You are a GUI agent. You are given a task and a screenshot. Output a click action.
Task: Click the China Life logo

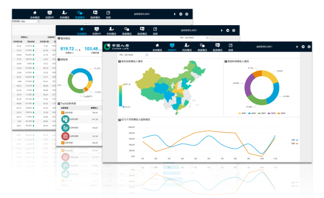pyautogui.click(x=116, y=47)
